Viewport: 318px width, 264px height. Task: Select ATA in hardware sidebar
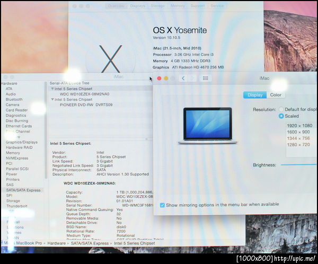tap(9, 89)
